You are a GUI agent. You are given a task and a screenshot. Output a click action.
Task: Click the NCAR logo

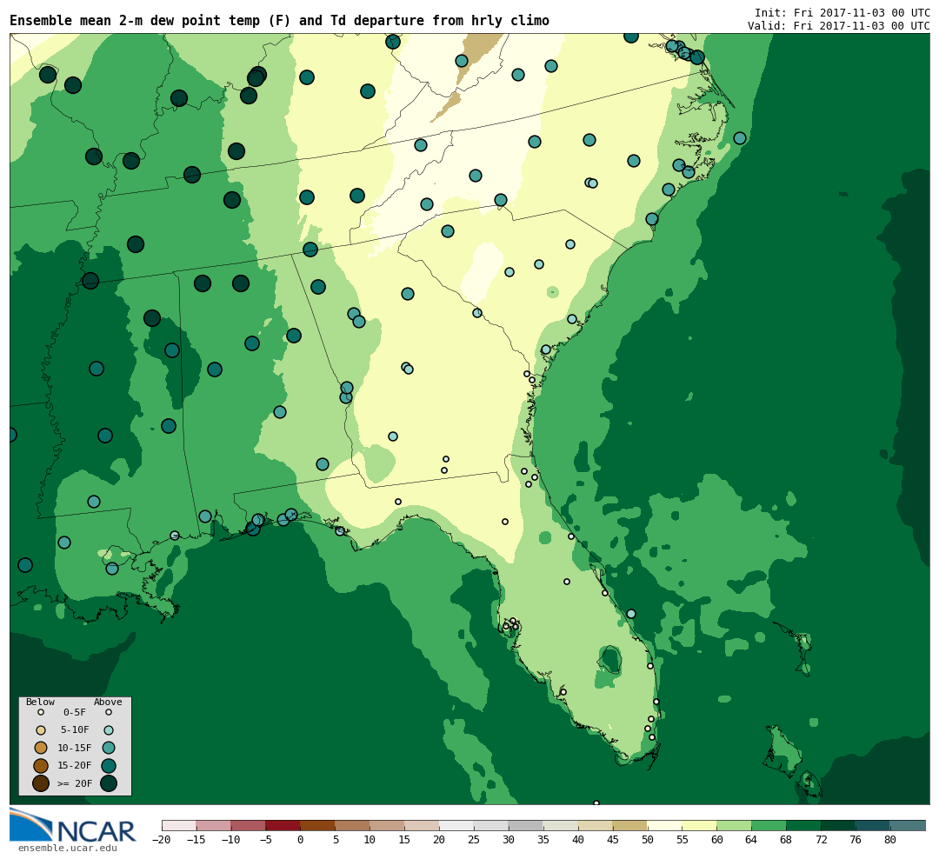[x=73, y=825]
